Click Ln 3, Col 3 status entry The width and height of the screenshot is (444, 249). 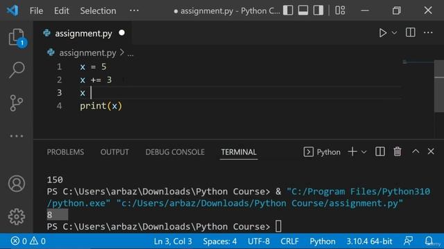click(x=173, y=241)
